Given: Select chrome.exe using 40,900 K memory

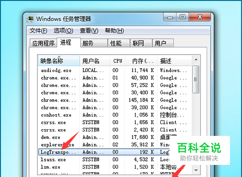Looking at the screenshot, I should point(115,78).
